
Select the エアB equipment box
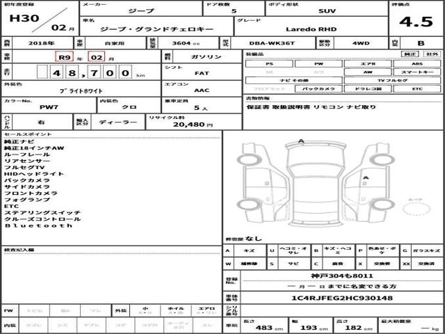click(368, 64)
